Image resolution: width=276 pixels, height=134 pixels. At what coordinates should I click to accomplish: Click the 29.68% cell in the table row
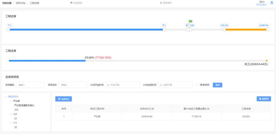pos(246,116)
